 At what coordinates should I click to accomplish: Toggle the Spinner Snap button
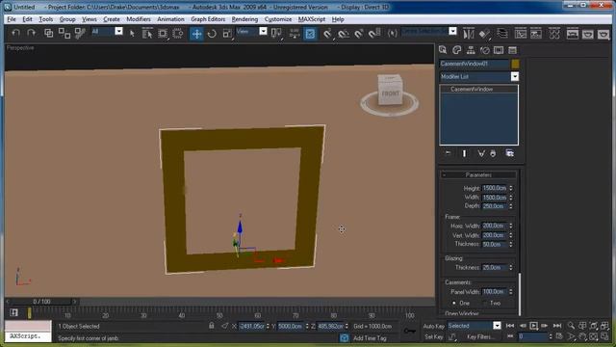[374, 34]
